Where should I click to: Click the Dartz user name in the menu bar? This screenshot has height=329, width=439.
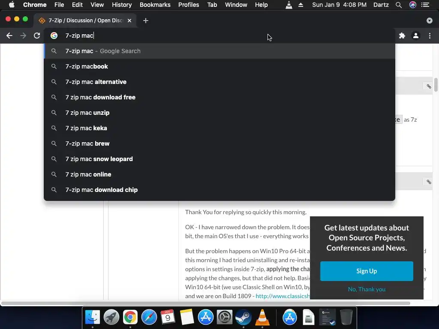point(381,5)
